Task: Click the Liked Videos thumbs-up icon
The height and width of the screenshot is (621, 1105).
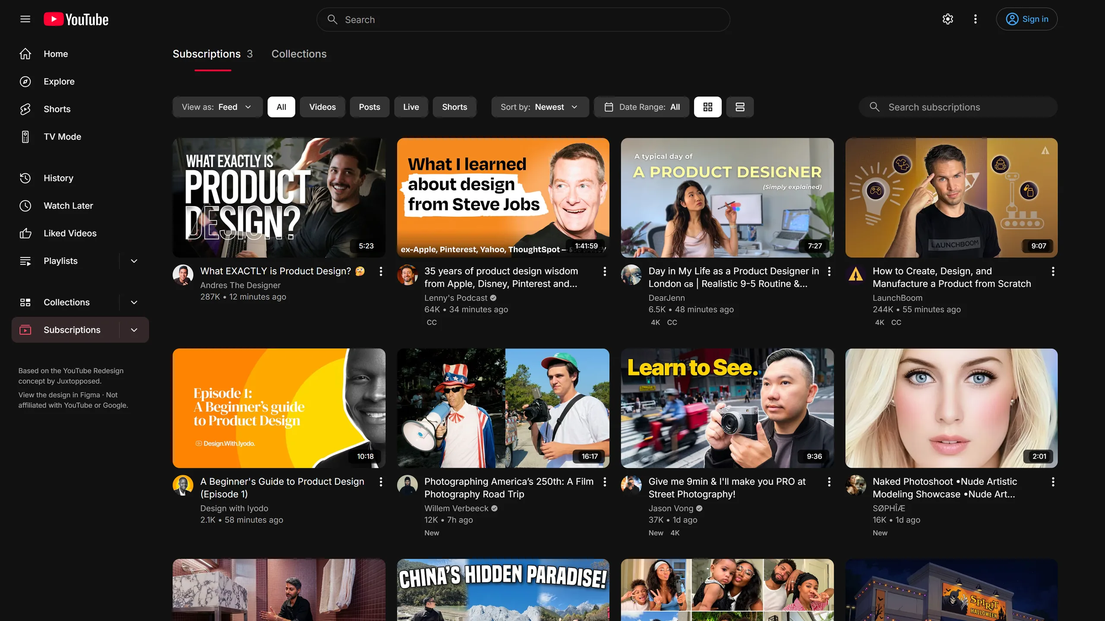Action: click(25, 233)
